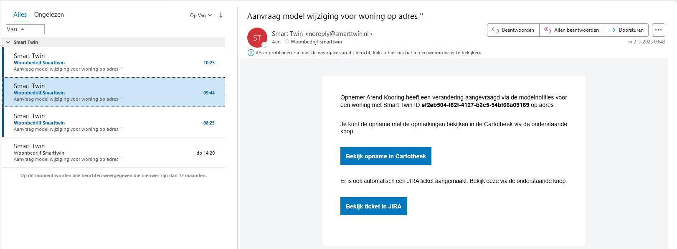Image resolution: width=677 pixels, height=249 pixels.
Task: Open the more actions ellipsis menu
Action: [658, 30]
